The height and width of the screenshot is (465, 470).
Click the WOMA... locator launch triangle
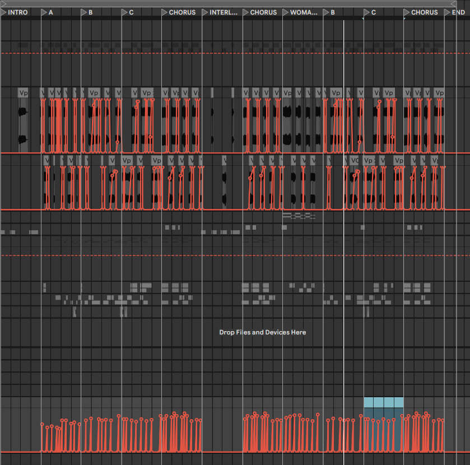pyautogui.click(x=286, y=12)
